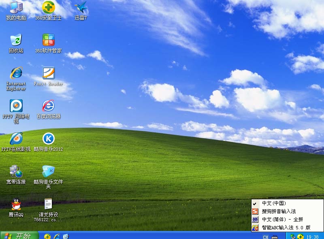Select the 酷狗音乐2012 desktop icon
Screen dimensions: 324x239
pos(48,139)
